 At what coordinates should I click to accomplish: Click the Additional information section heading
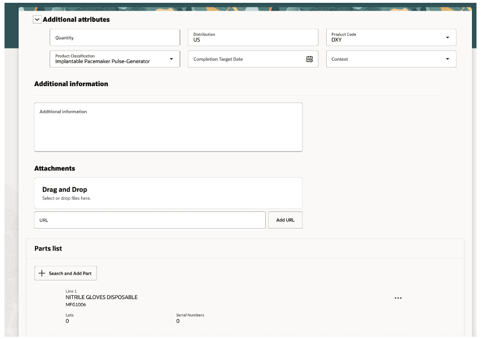click(x=71, y=84)
